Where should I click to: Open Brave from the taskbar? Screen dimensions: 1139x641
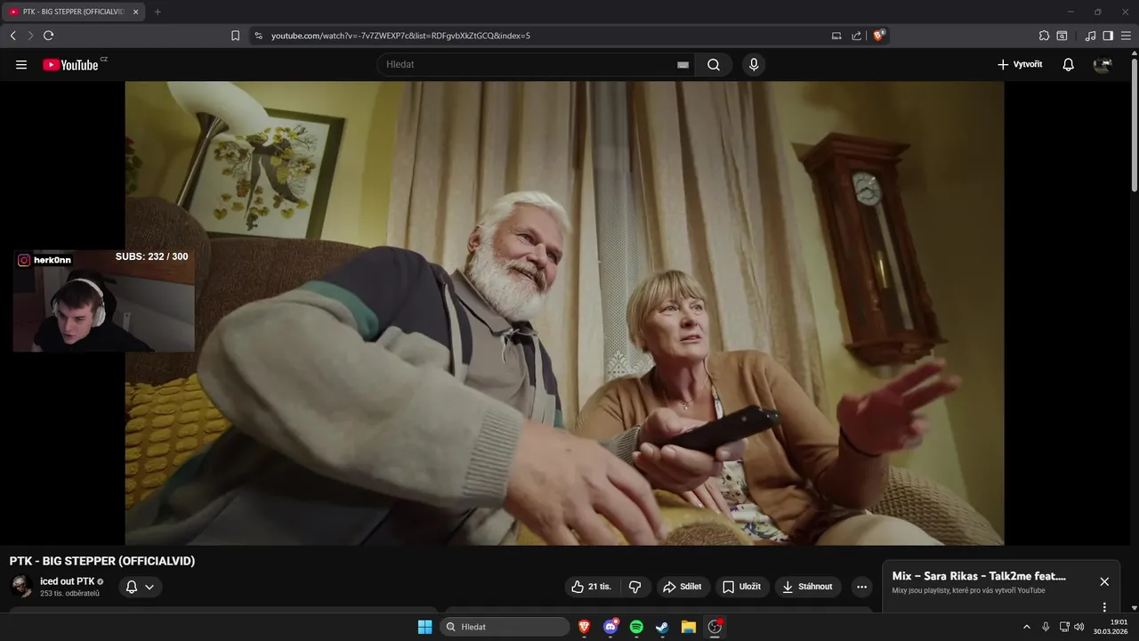tap(585, 627)
